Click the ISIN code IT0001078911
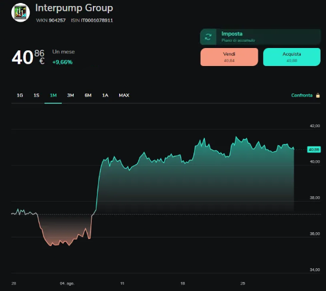The image size is (326, 291). tap(97, 20)
